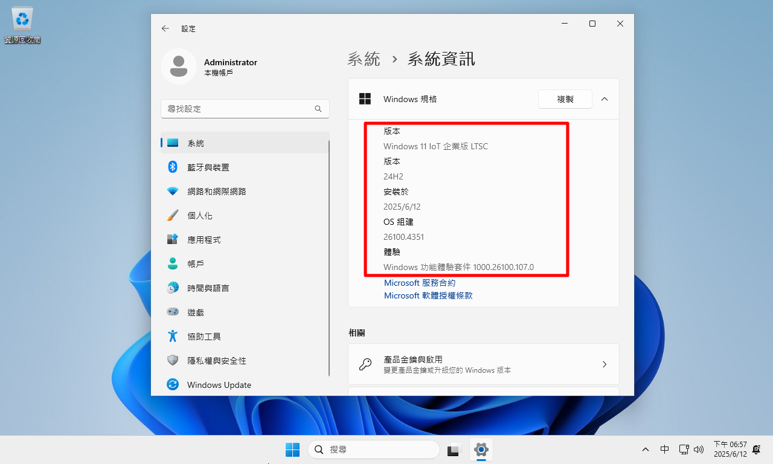Copy Windows specs with 複製 button
Viewport: 773px width, 464px height.
point(565,99)
